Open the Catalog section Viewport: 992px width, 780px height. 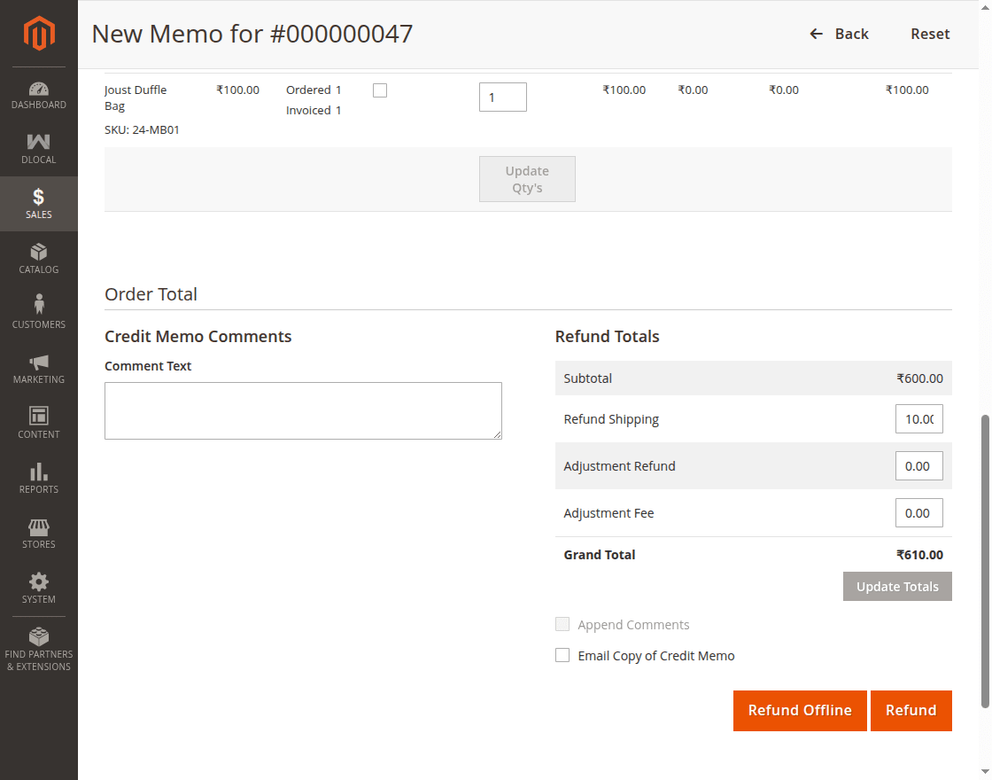coord(38,258)
